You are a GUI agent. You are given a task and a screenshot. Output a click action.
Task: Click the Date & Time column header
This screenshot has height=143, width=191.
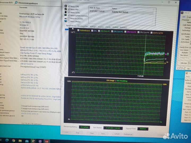(95, 8)
